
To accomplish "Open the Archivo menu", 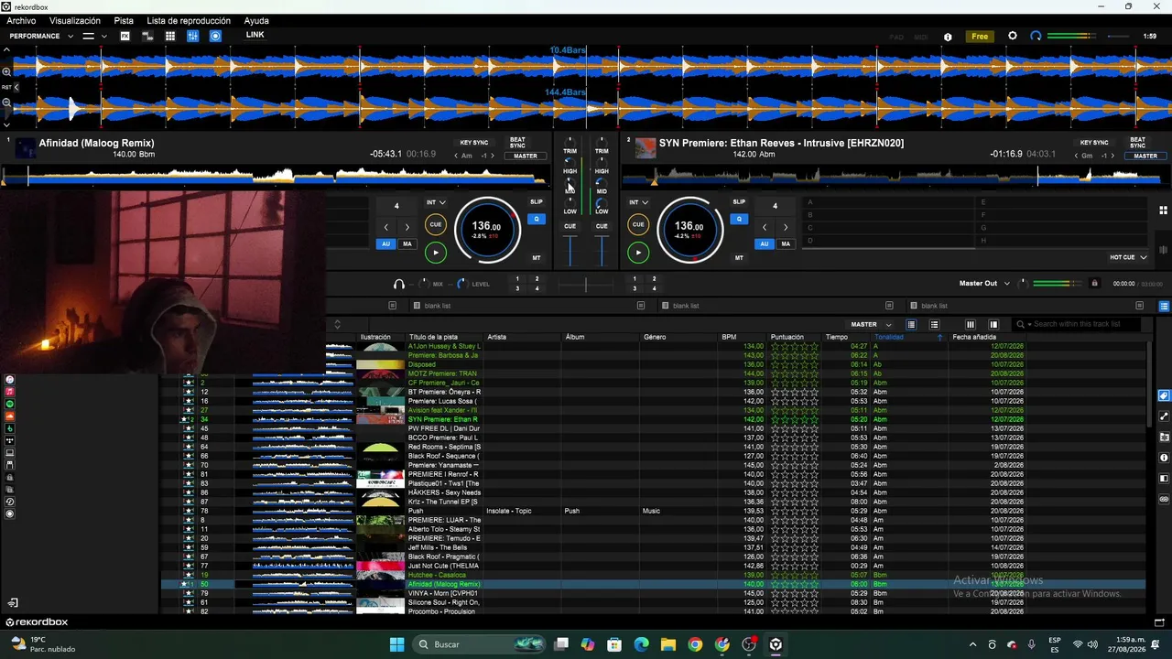I will tap(21, 20).
